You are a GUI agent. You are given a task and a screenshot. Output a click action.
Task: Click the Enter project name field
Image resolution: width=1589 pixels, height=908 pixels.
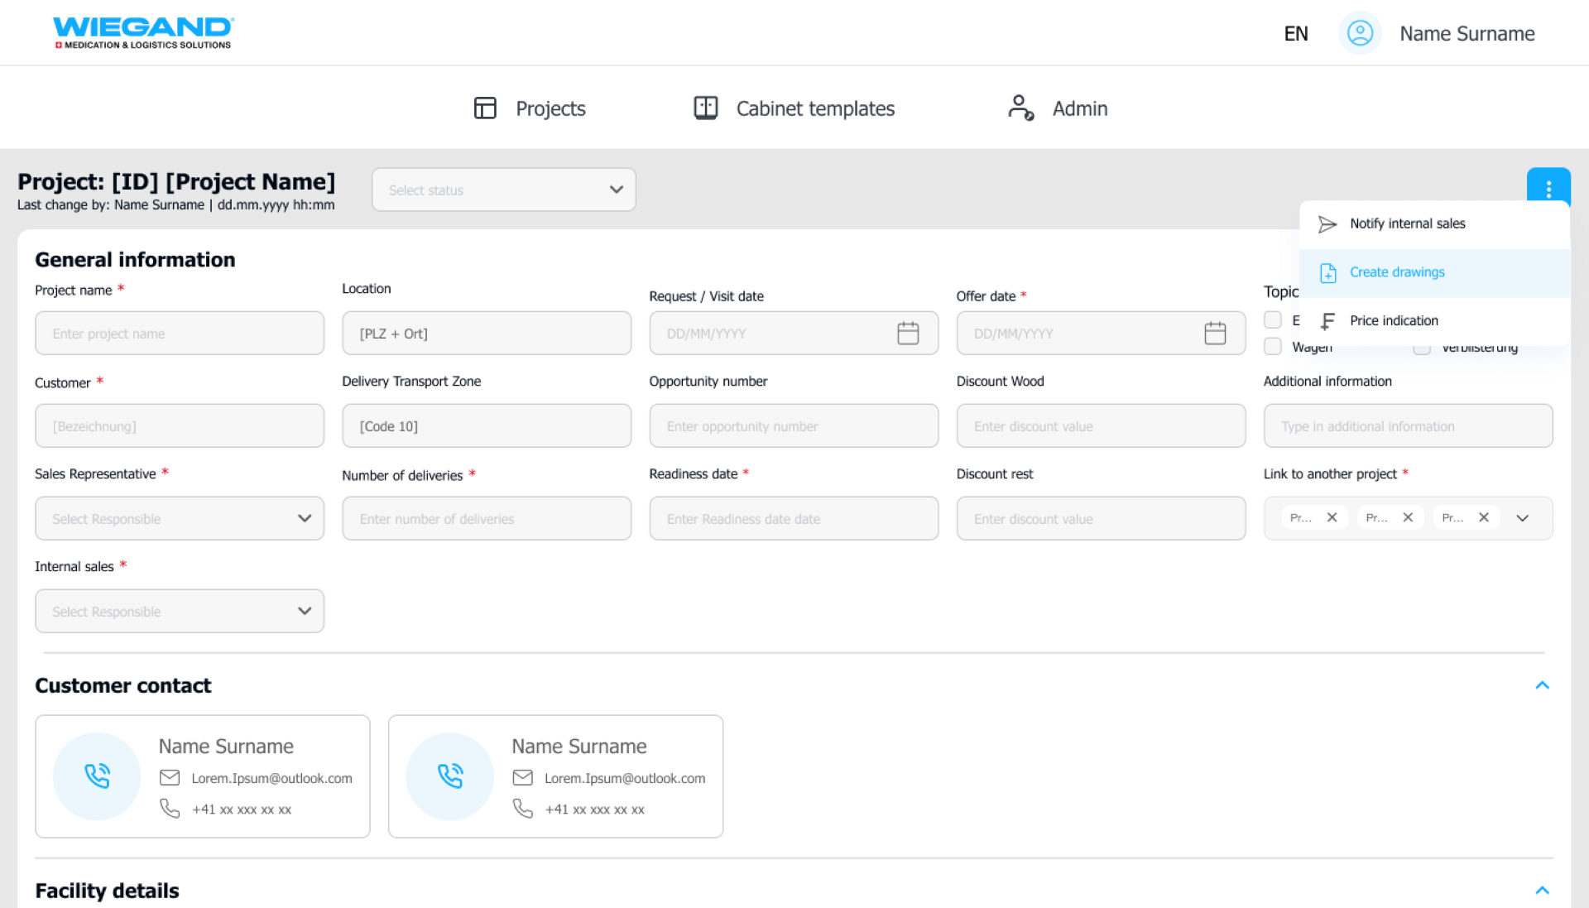tap(180, 334)
